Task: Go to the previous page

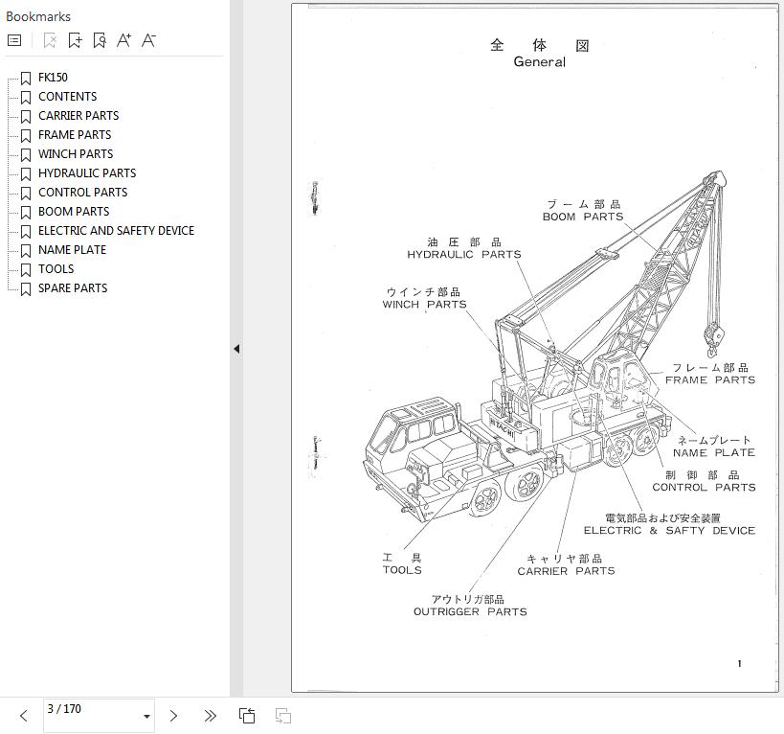Action: click(x=23, y=716)
